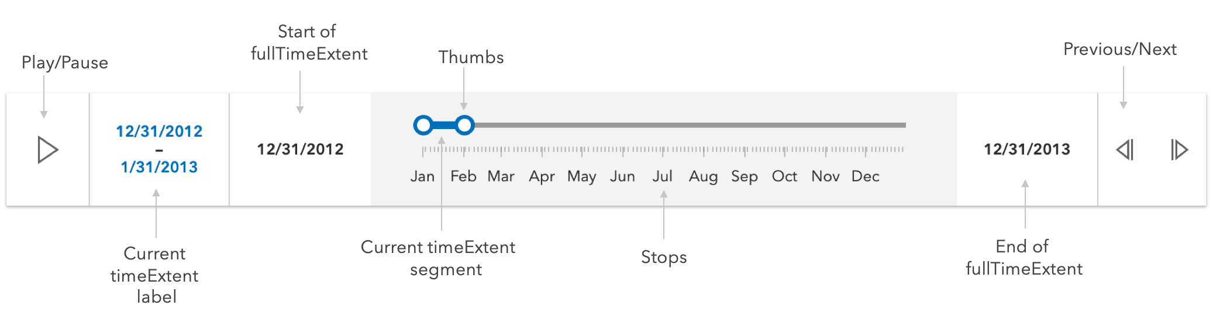Screen dimensions: 1213x312
Task: Click the 12/31/2013 end date label
Action: coord(1027,149)
